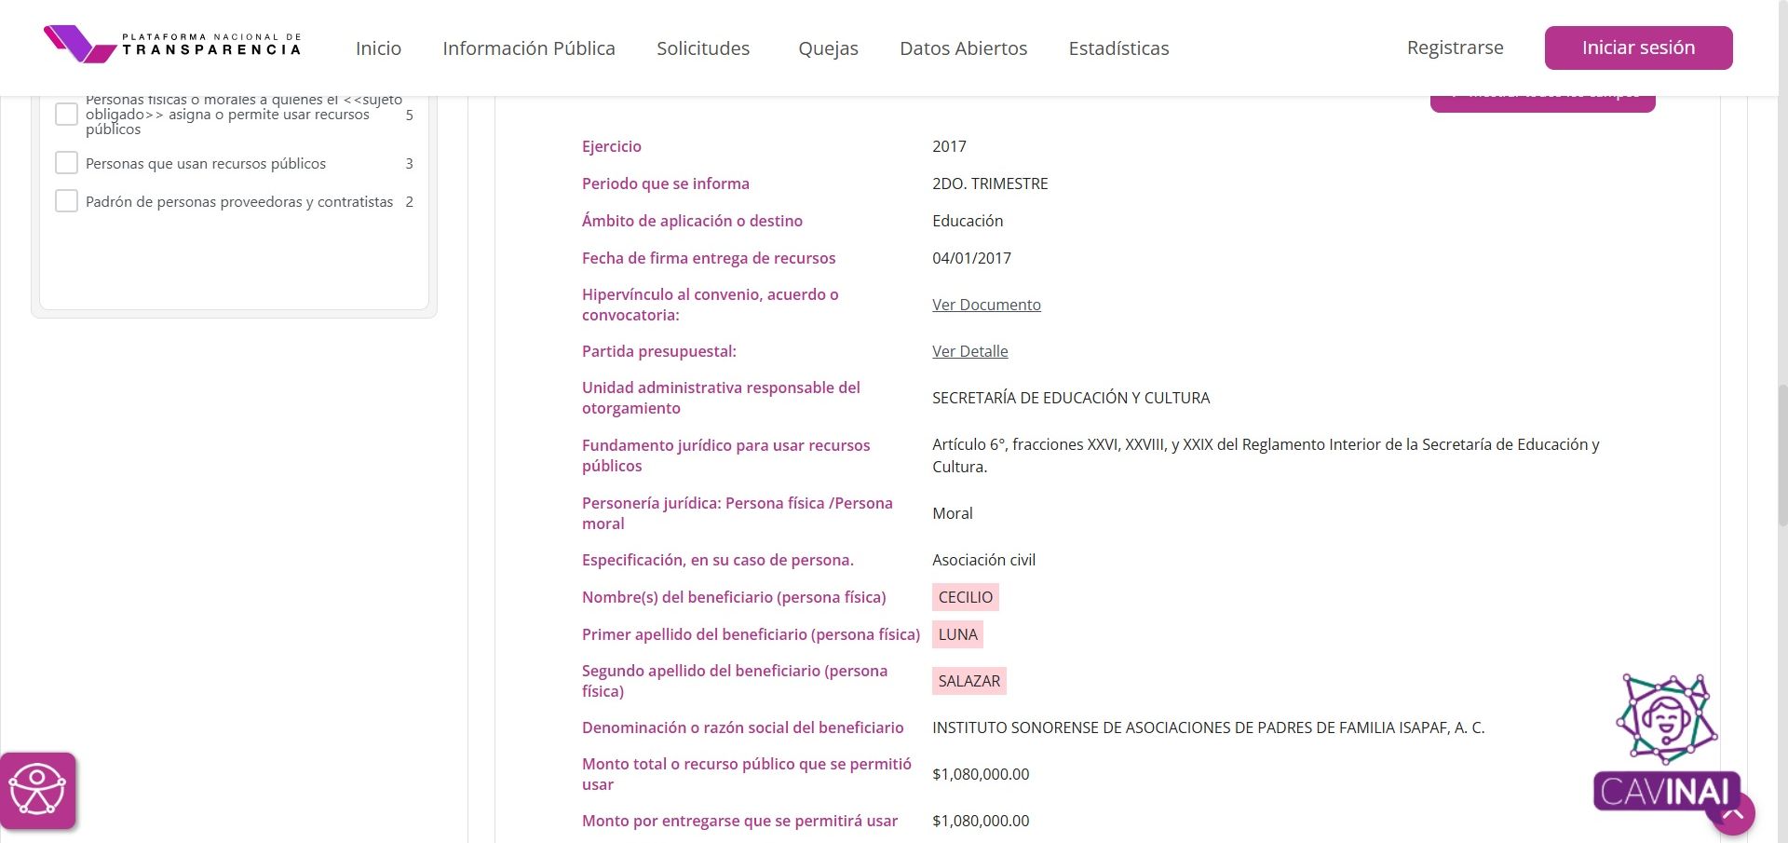
Task: Go to the Inicio menu item
Action: [378, 48]
